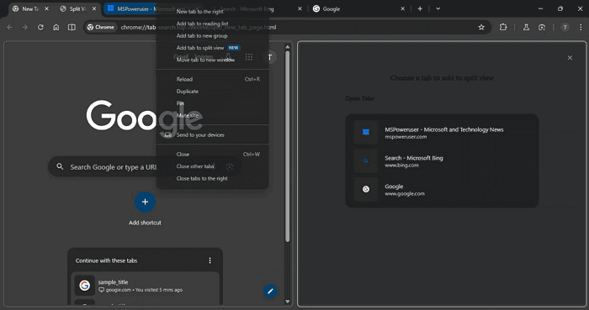Click the blue Add shortcut plus circle
The width and height of the screenshot is (589, 310).
click(x=145, y=202)
